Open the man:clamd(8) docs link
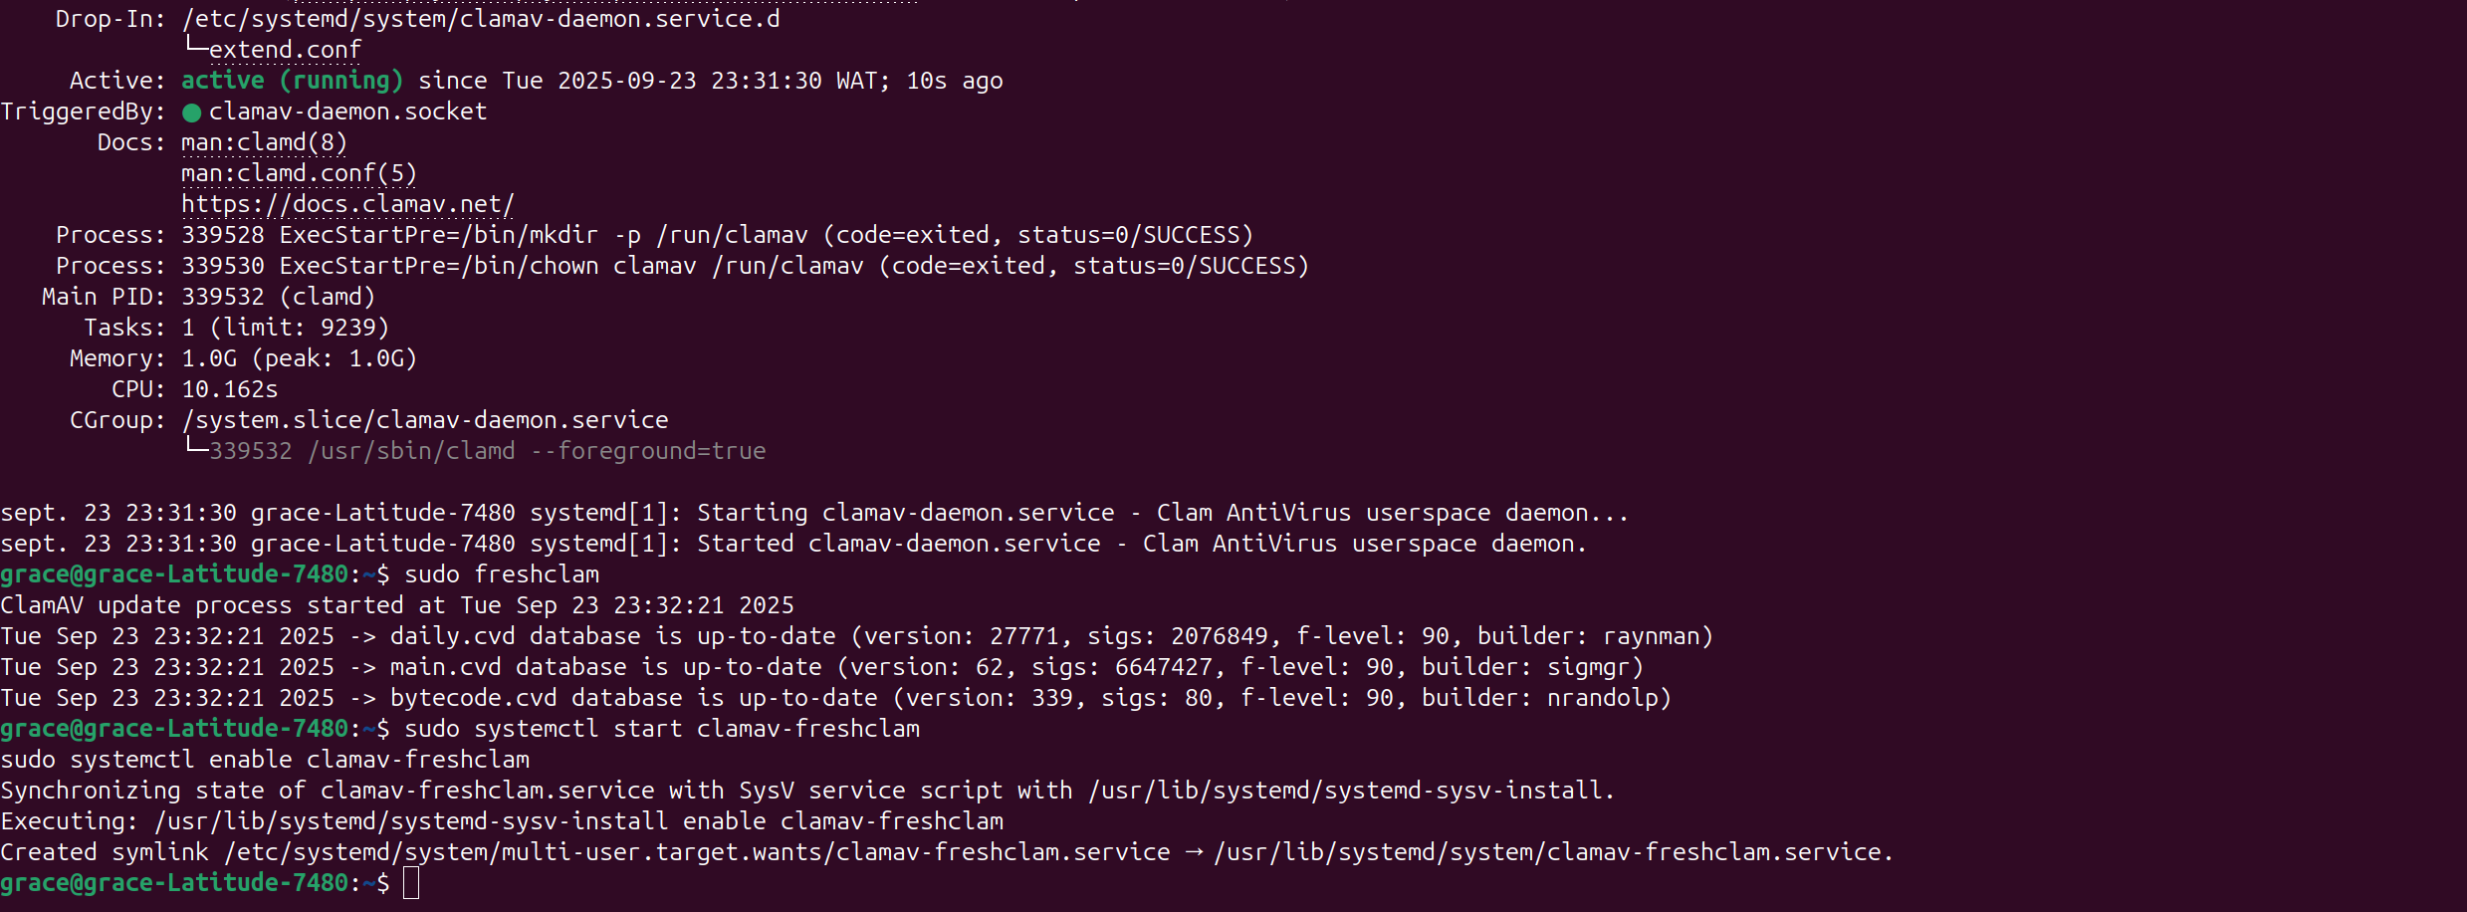The width and height of the screenshot is (2467, 912). point(264,142)
